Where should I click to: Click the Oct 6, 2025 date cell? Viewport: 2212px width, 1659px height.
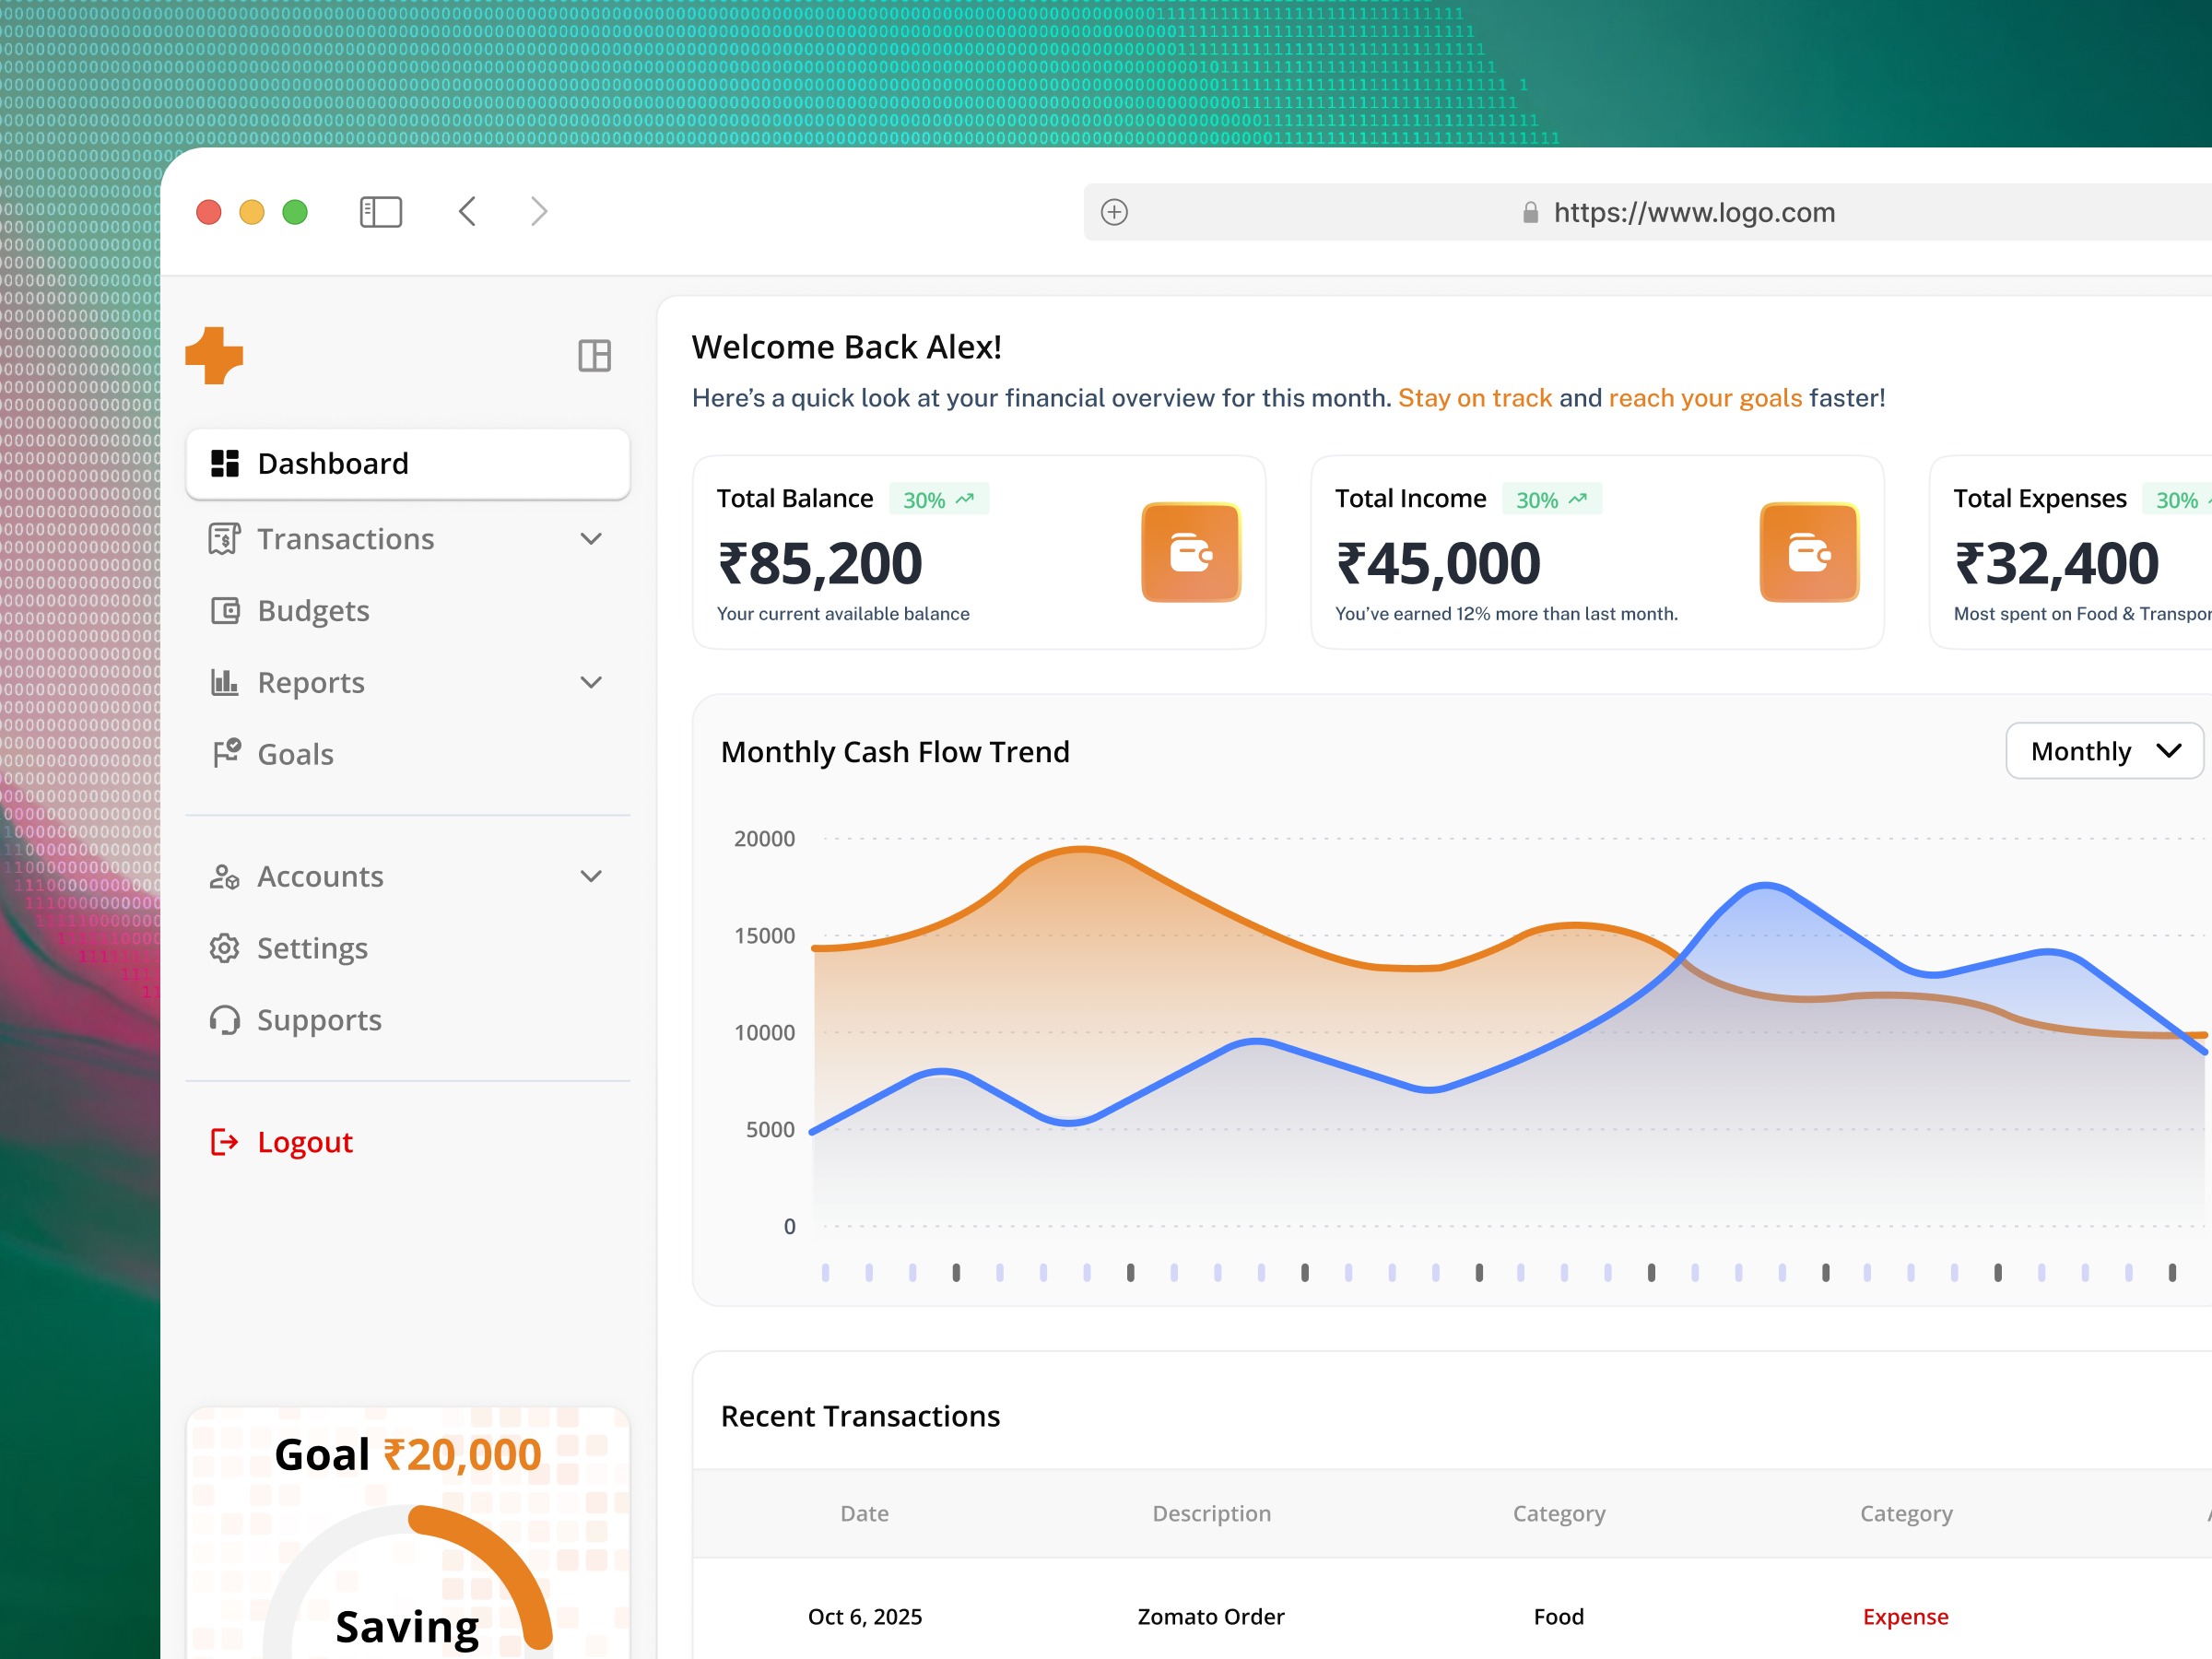[865, 1617]
